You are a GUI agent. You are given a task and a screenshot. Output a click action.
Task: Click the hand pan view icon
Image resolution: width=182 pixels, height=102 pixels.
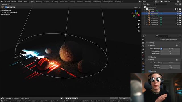coord(139,24)
